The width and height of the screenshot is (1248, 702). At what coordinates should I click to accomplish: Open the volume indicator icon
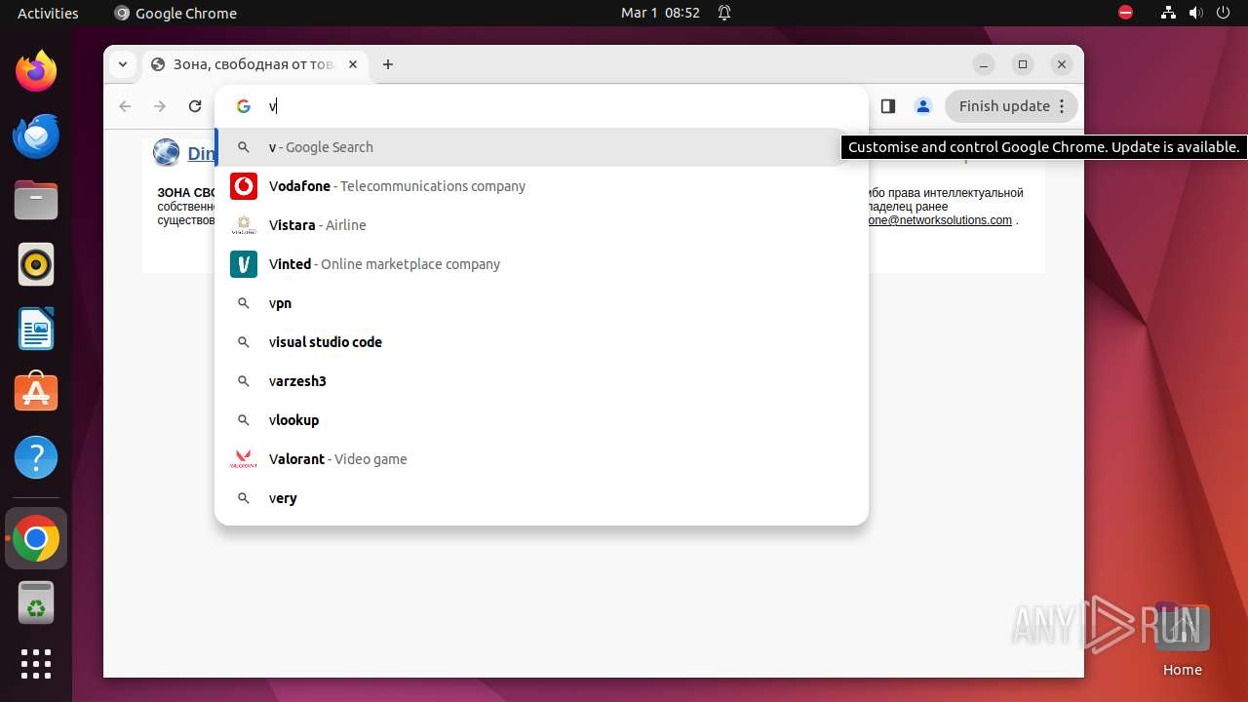coord(1196,13)
